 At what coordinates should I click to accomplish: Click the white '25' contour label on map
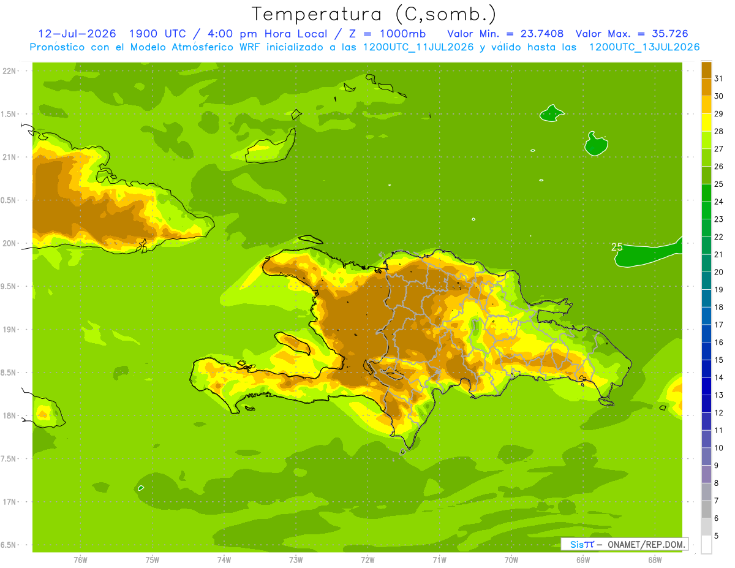[x=617, y=248]
